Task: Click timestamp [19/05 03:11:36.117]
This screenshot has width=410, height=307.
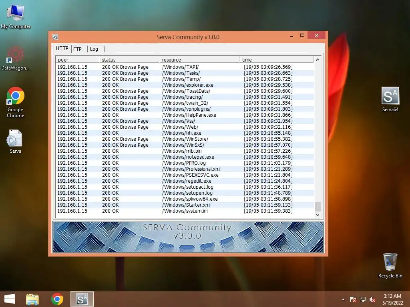Action: [x=268, y=187]
